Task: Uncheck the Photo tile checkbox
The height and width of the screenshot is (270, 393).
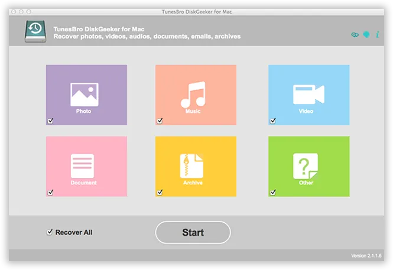Action: coord(50,121)
